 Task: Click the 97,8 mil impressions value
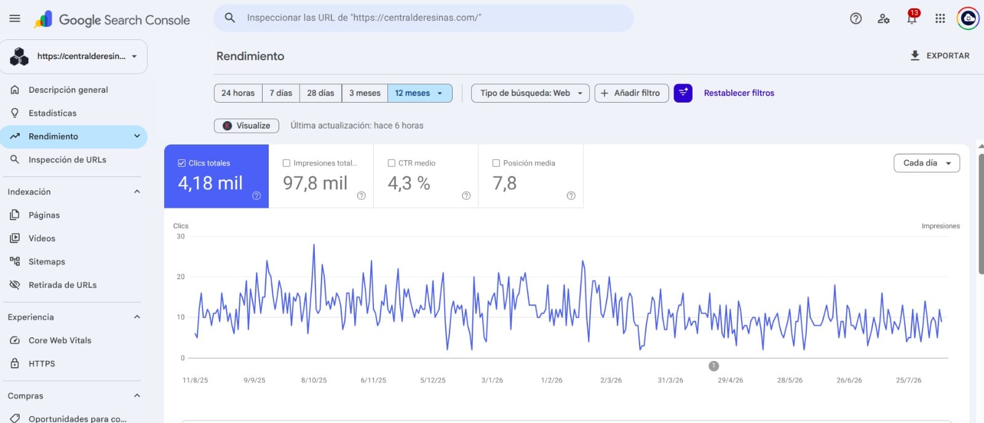[x=315, y=183]
